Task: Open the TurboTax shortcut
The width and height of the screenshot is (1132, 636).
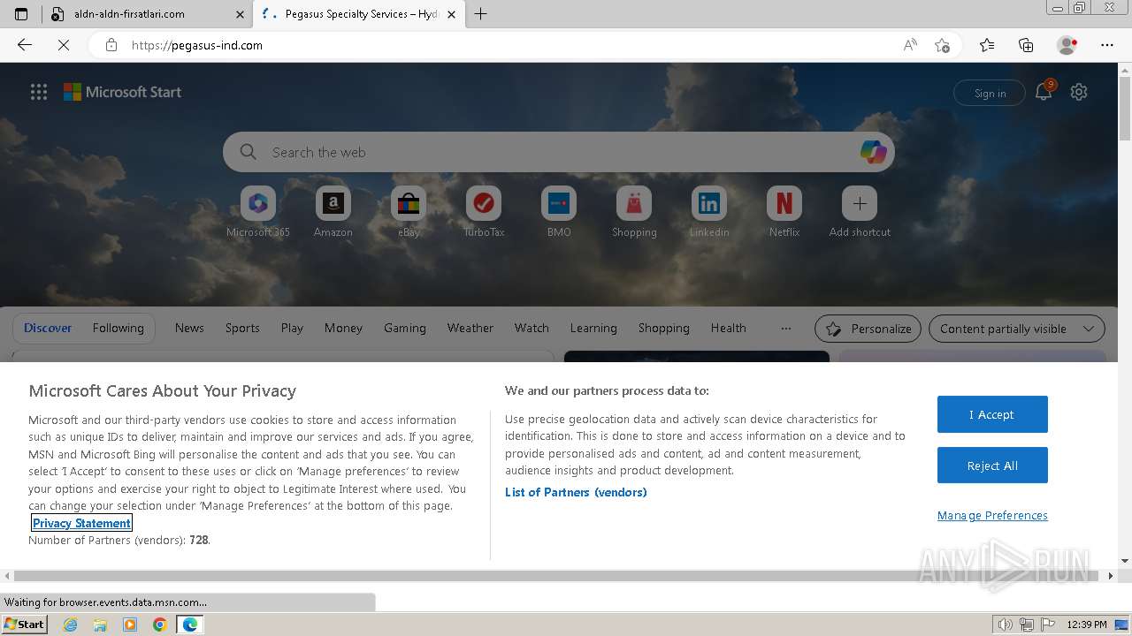Action: pos(484,212)
